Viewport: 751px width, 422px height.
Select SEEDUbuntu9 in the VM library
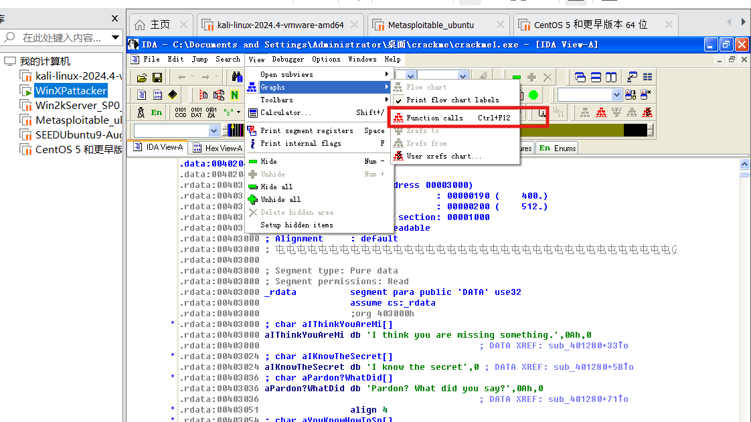(78, 134)
